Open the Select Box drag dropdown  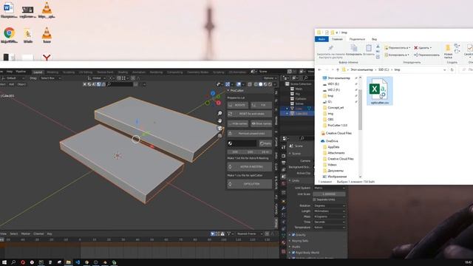(51, 78)
